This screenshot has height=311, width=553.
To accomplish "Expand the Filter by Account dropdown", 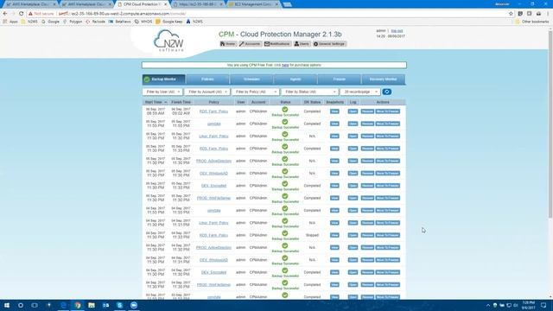I will (207, 92).
